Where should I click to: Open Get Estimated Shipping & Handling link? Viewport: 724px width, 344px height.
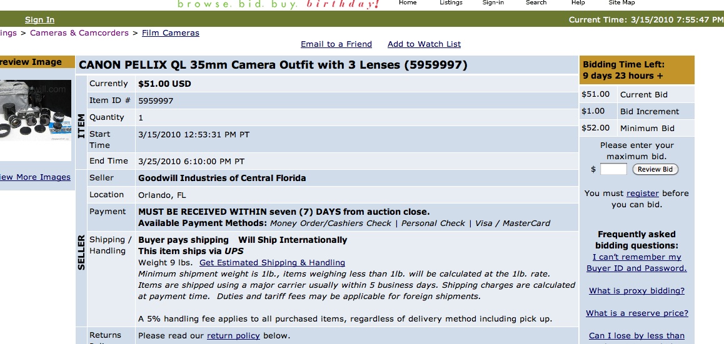coord(272,263)
